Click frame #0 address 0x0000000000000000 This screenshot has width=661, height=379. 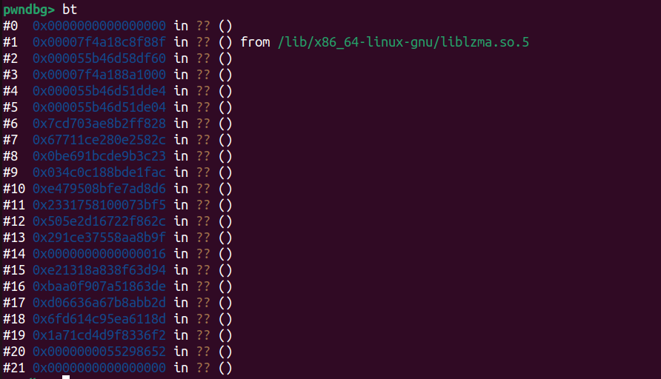click(x=99, y=26)
